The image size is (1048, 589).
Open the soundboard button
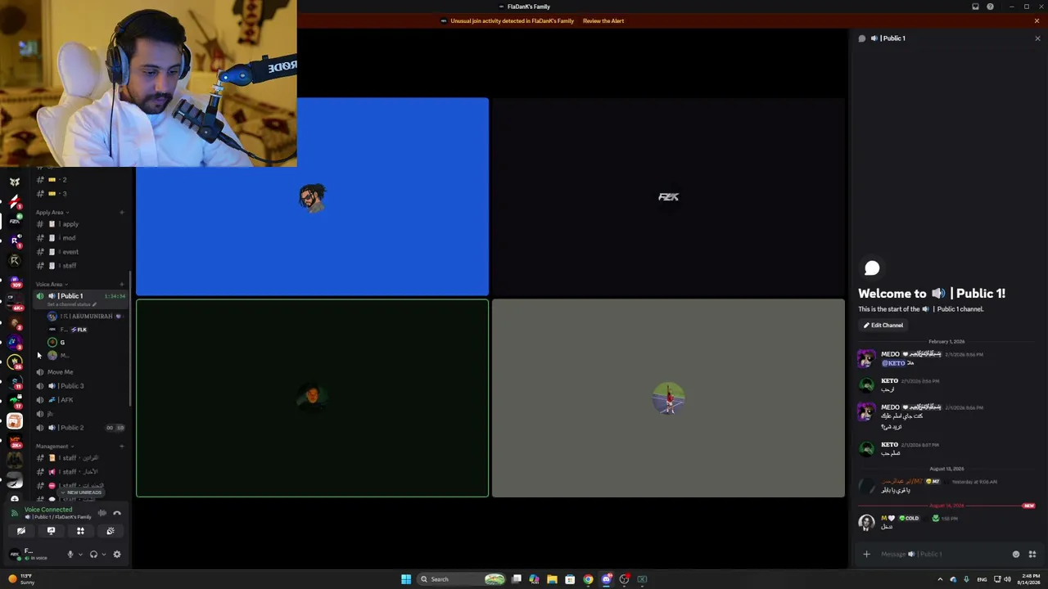[x=111, y=531]
